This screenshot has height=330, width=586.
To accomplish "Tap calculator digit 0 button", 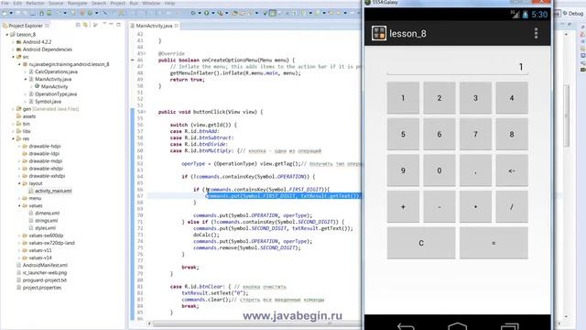I will [x=439, y=170].
